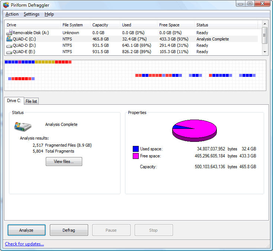Click the 433.3 GB (93%) free space cell

click(174, 39)
